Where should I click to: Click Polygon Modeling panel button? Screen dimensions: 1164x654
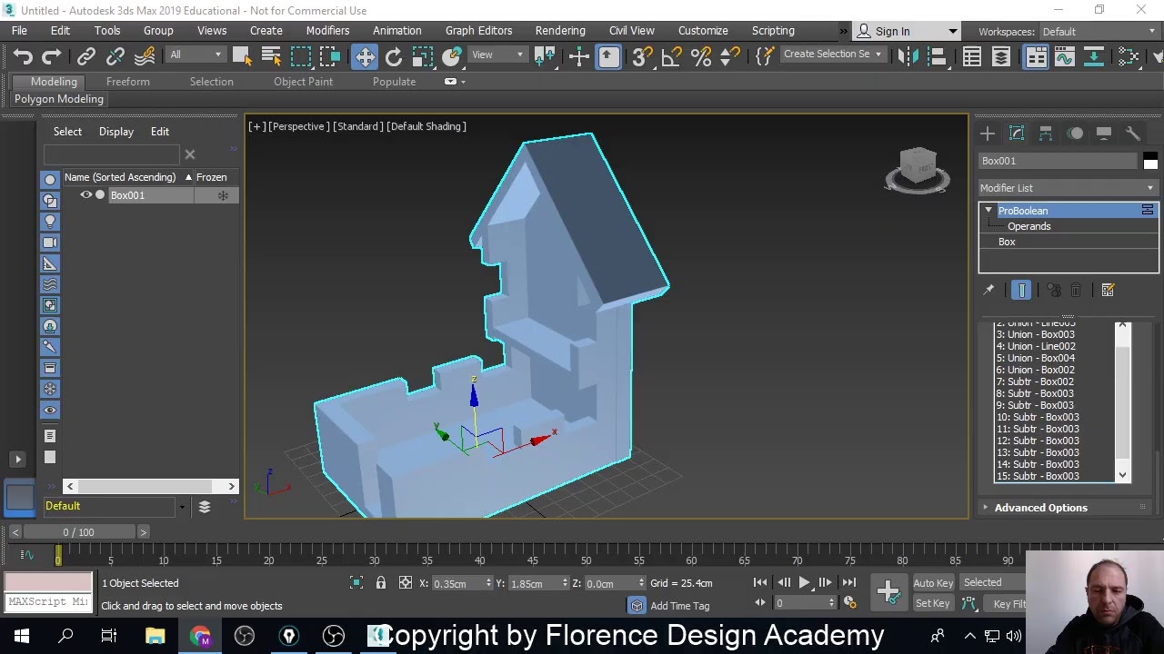(x=59, y=99)
